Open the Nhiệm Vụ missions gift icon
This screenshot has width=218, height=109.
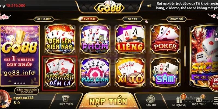click(x=179, y=101)
